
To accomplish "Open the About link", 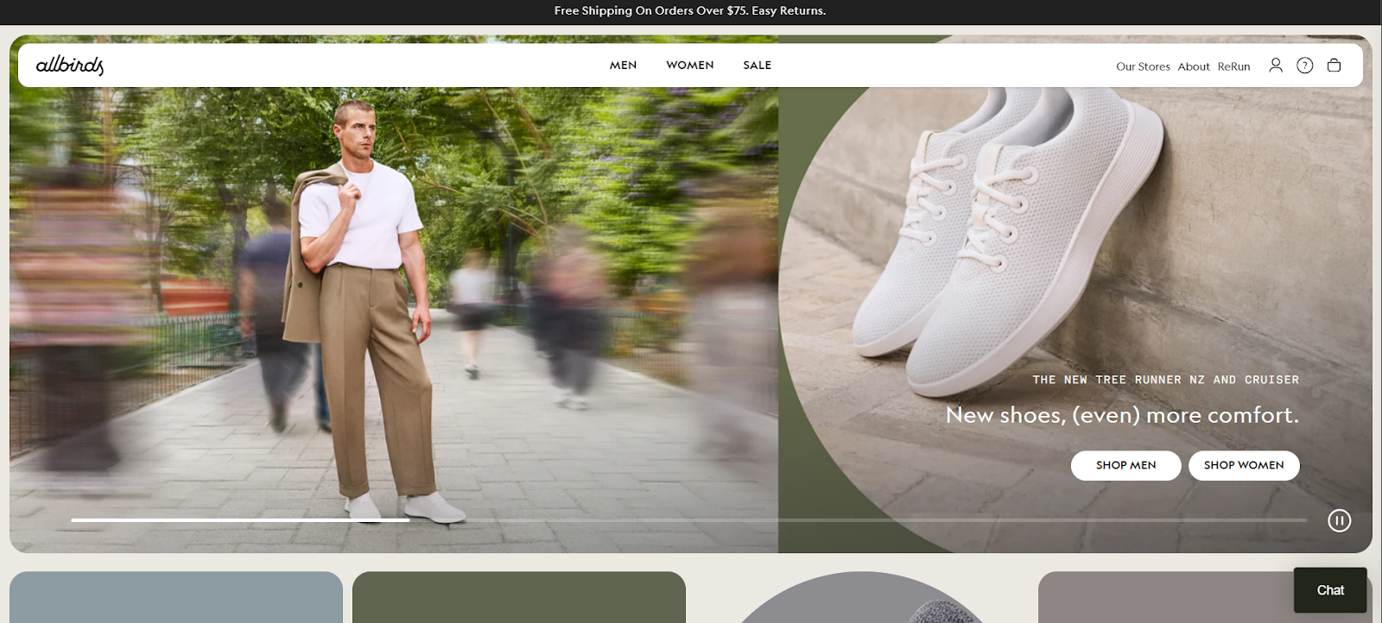I will pos(1194,66).
